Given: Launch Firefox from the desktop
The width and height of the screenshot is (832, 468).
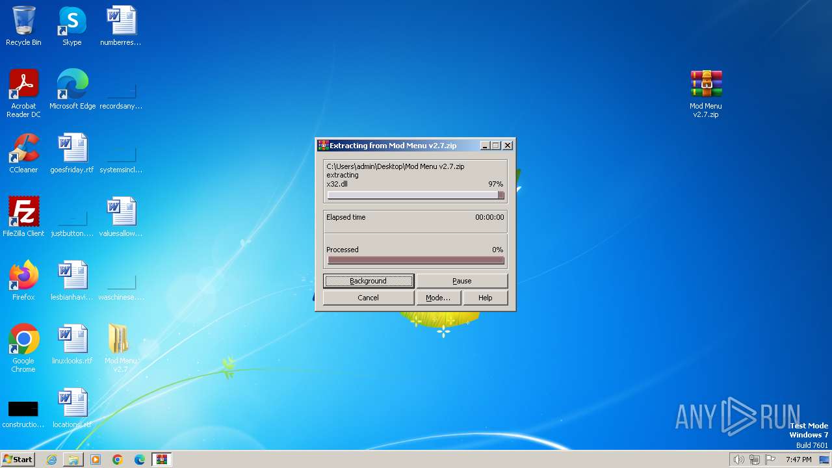Looking at the screenshot, I should pyautogui.click(x=23, y=281).
